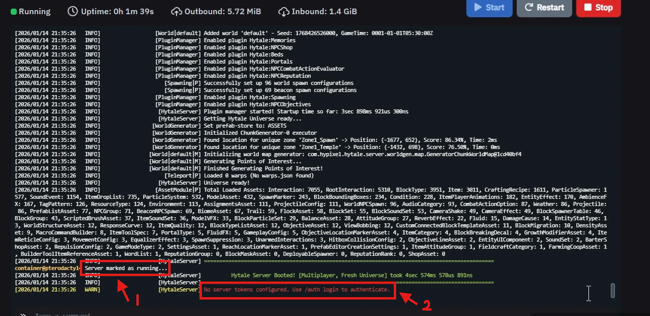Start the server with the Start button
Image resolution: width=650 pixels, height=316 pixels.
pos(489,8)
